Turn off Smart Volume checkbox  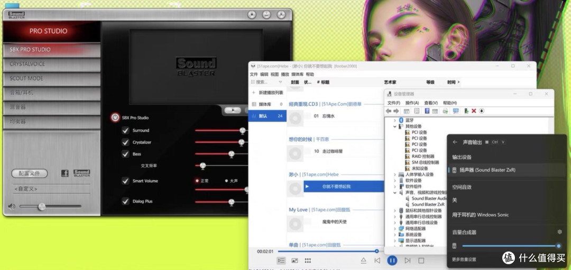tap(125, 181)
